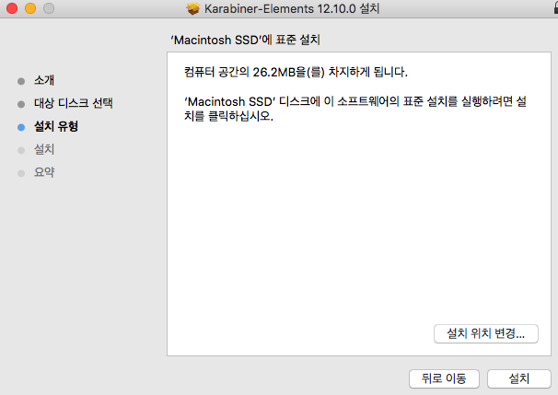Select the 소개 step in sidebar
Image resolution: width=558 pixels, height=395 pixels.
pos(44,80)
